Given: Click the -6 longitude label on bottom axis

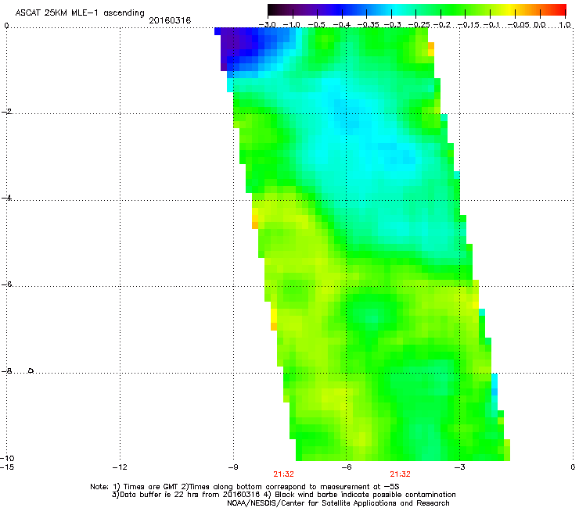Looking at the screenshot, I should click(347, 467).
